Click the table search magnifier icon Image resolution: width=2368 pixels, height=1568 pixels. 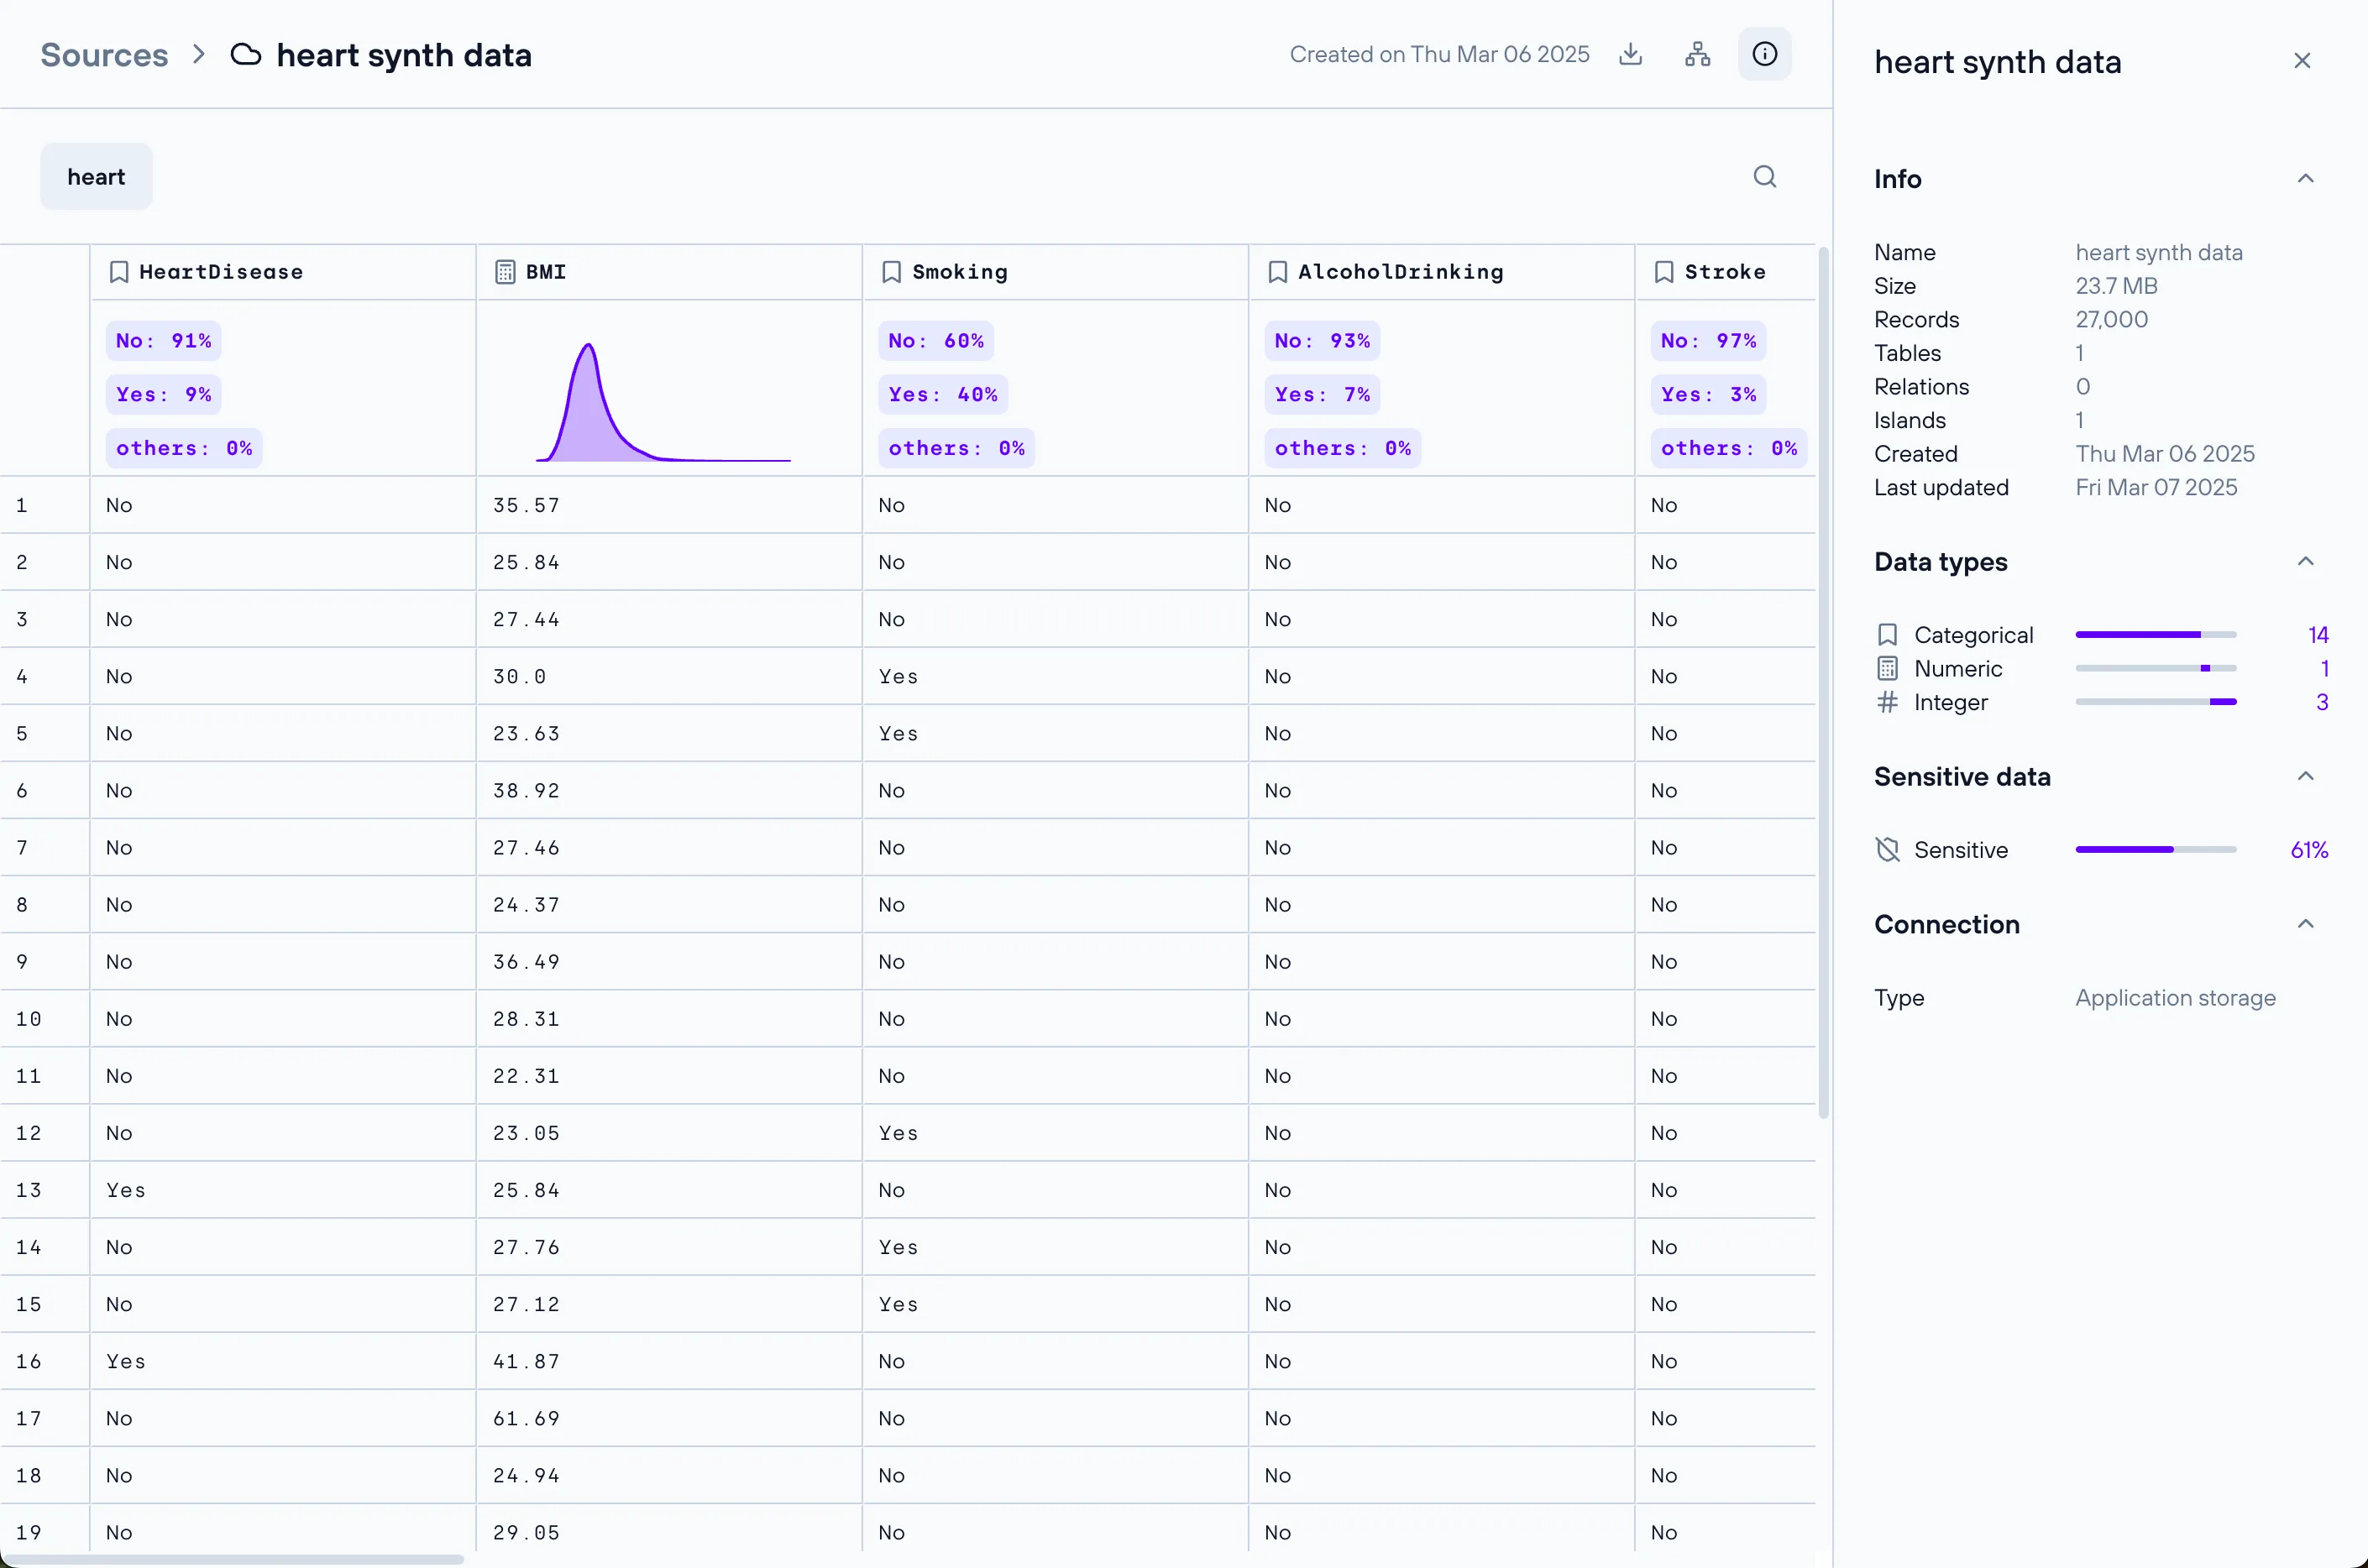pyautogui.click(x=1763, y=177)
